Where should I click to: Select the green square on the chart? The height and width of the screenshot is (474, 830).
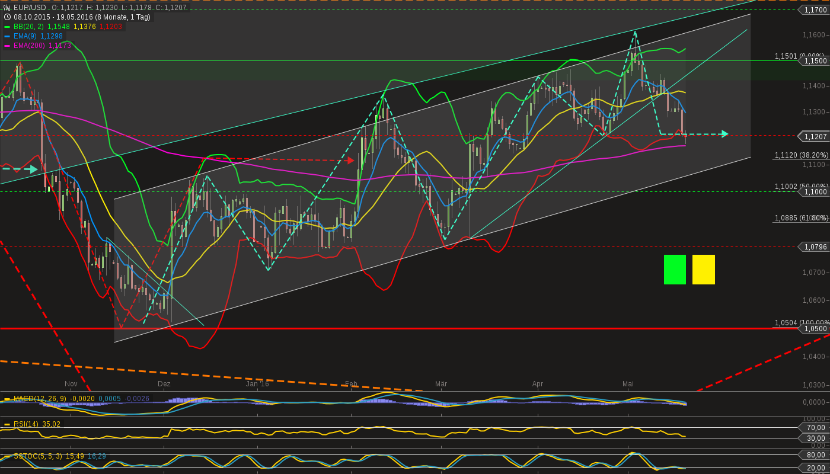[x=675, y=270]
